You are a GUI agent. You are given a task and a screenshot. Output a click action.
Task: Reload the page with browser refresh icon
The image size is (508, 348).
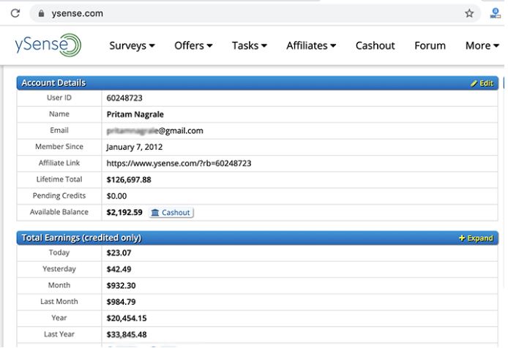(x=15, y=13)
